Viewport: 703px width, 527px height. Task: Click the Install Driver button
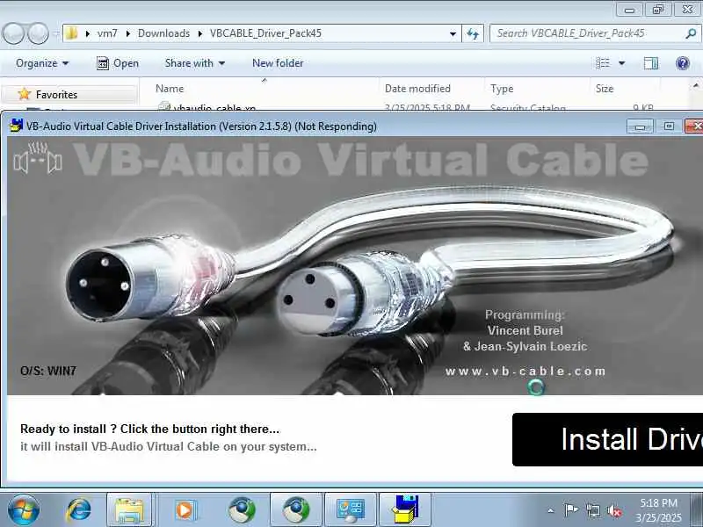click(607, 439)
